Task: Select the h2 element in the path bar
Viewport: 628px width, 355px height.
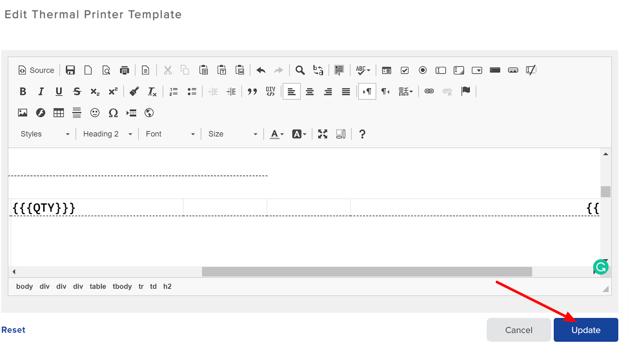Action: [x=167, y=286]
